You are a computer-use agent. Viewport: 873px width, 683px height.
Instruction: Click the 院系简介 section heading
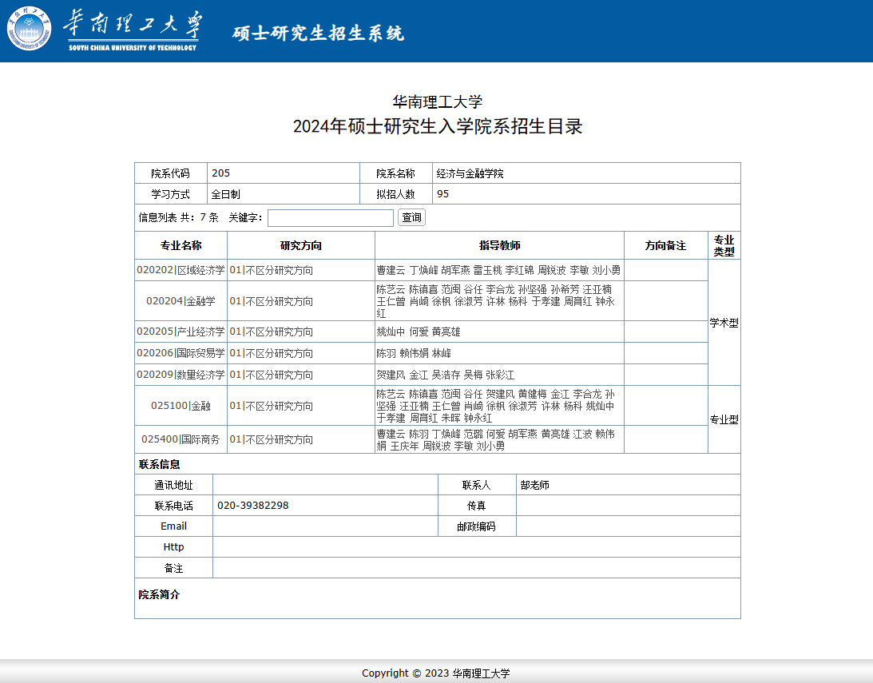159,594
